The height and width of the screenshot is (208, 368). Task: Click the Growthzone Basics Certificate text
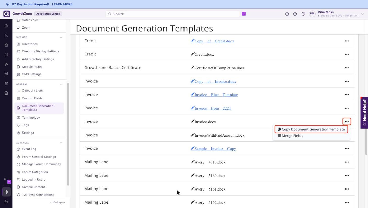coord(113,68)
